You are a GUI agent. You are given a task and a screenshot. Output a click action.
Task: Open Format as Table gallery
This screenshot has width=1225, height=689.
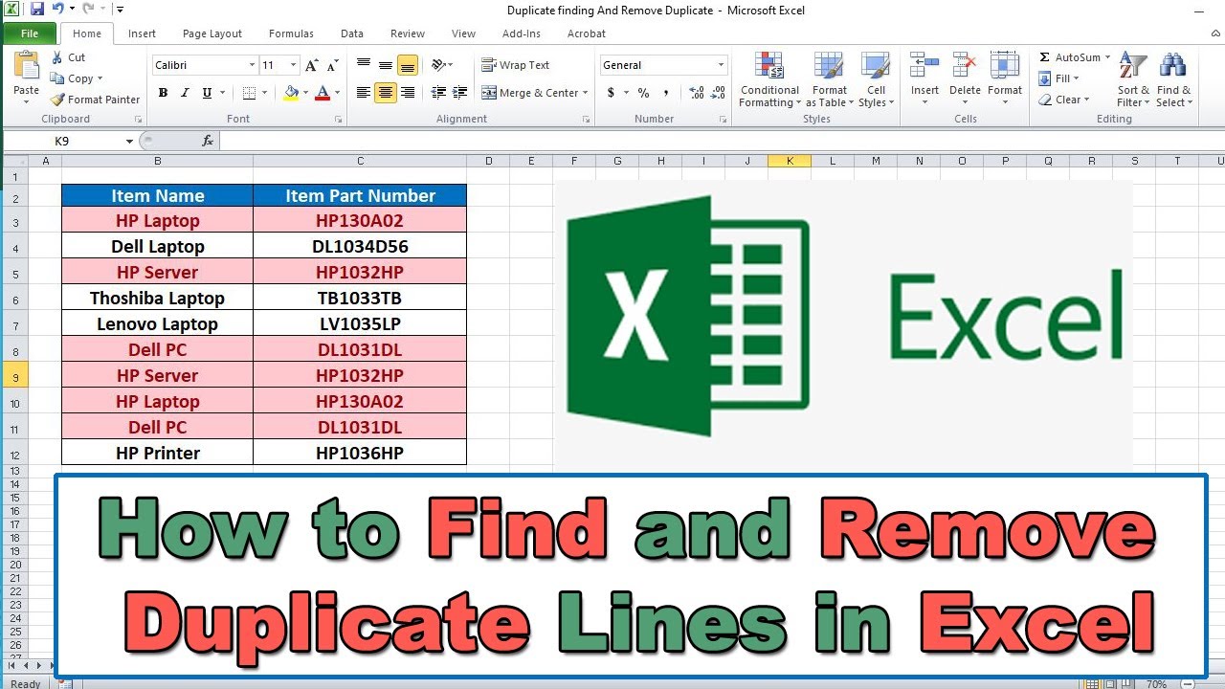tap(829, 79)
